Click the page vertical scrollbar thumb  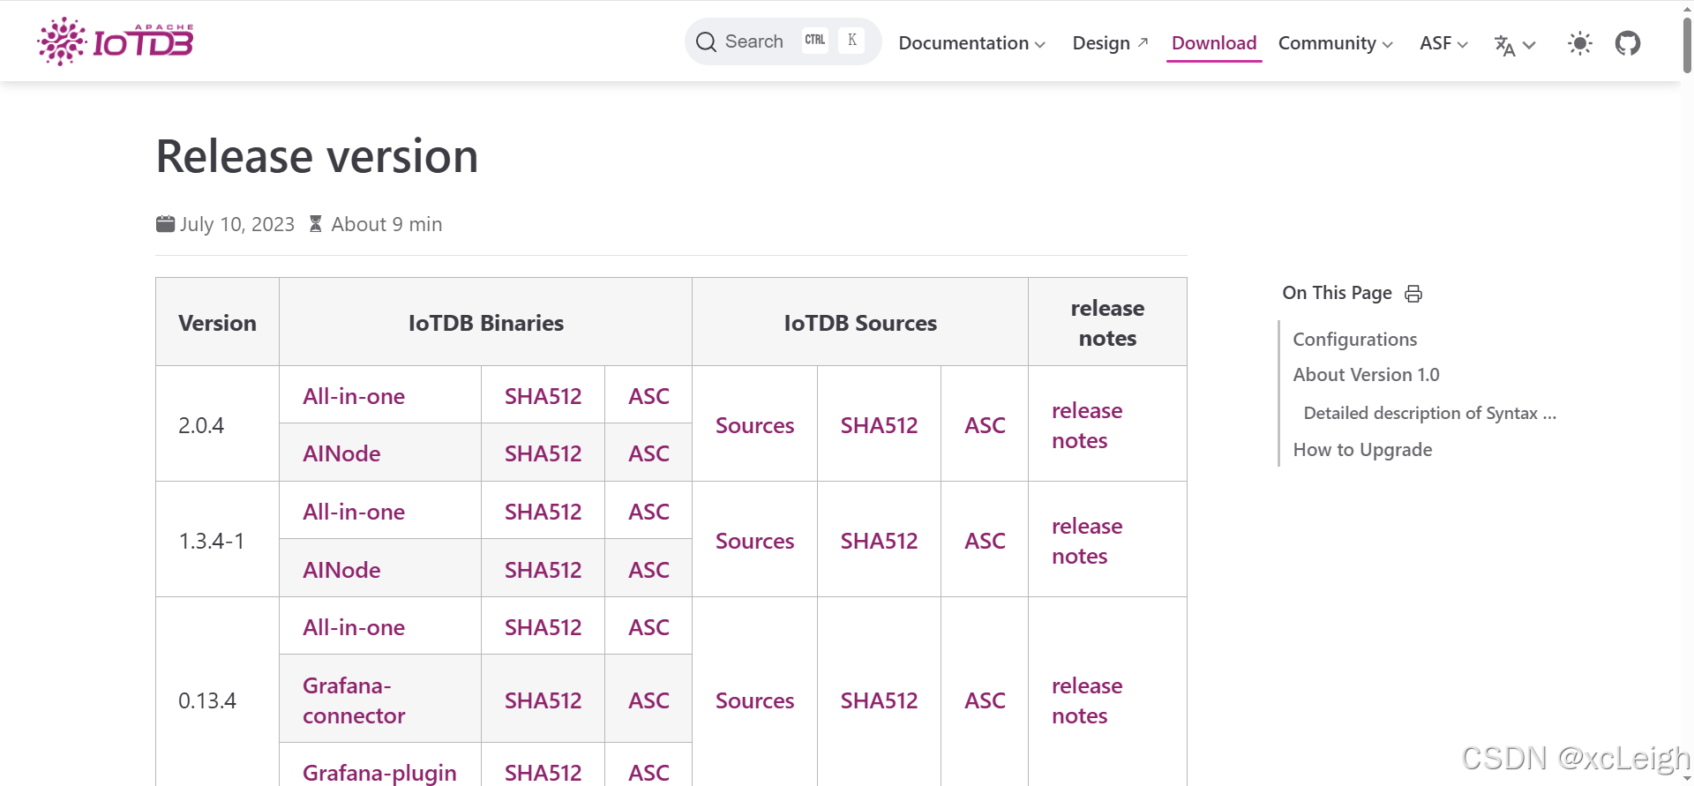click(x=1687, y=44)
